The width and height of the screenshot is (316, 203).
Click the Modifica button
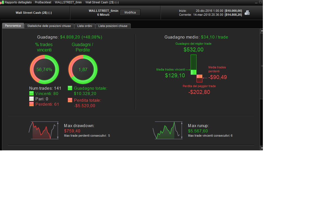click(x=130, y=12)
